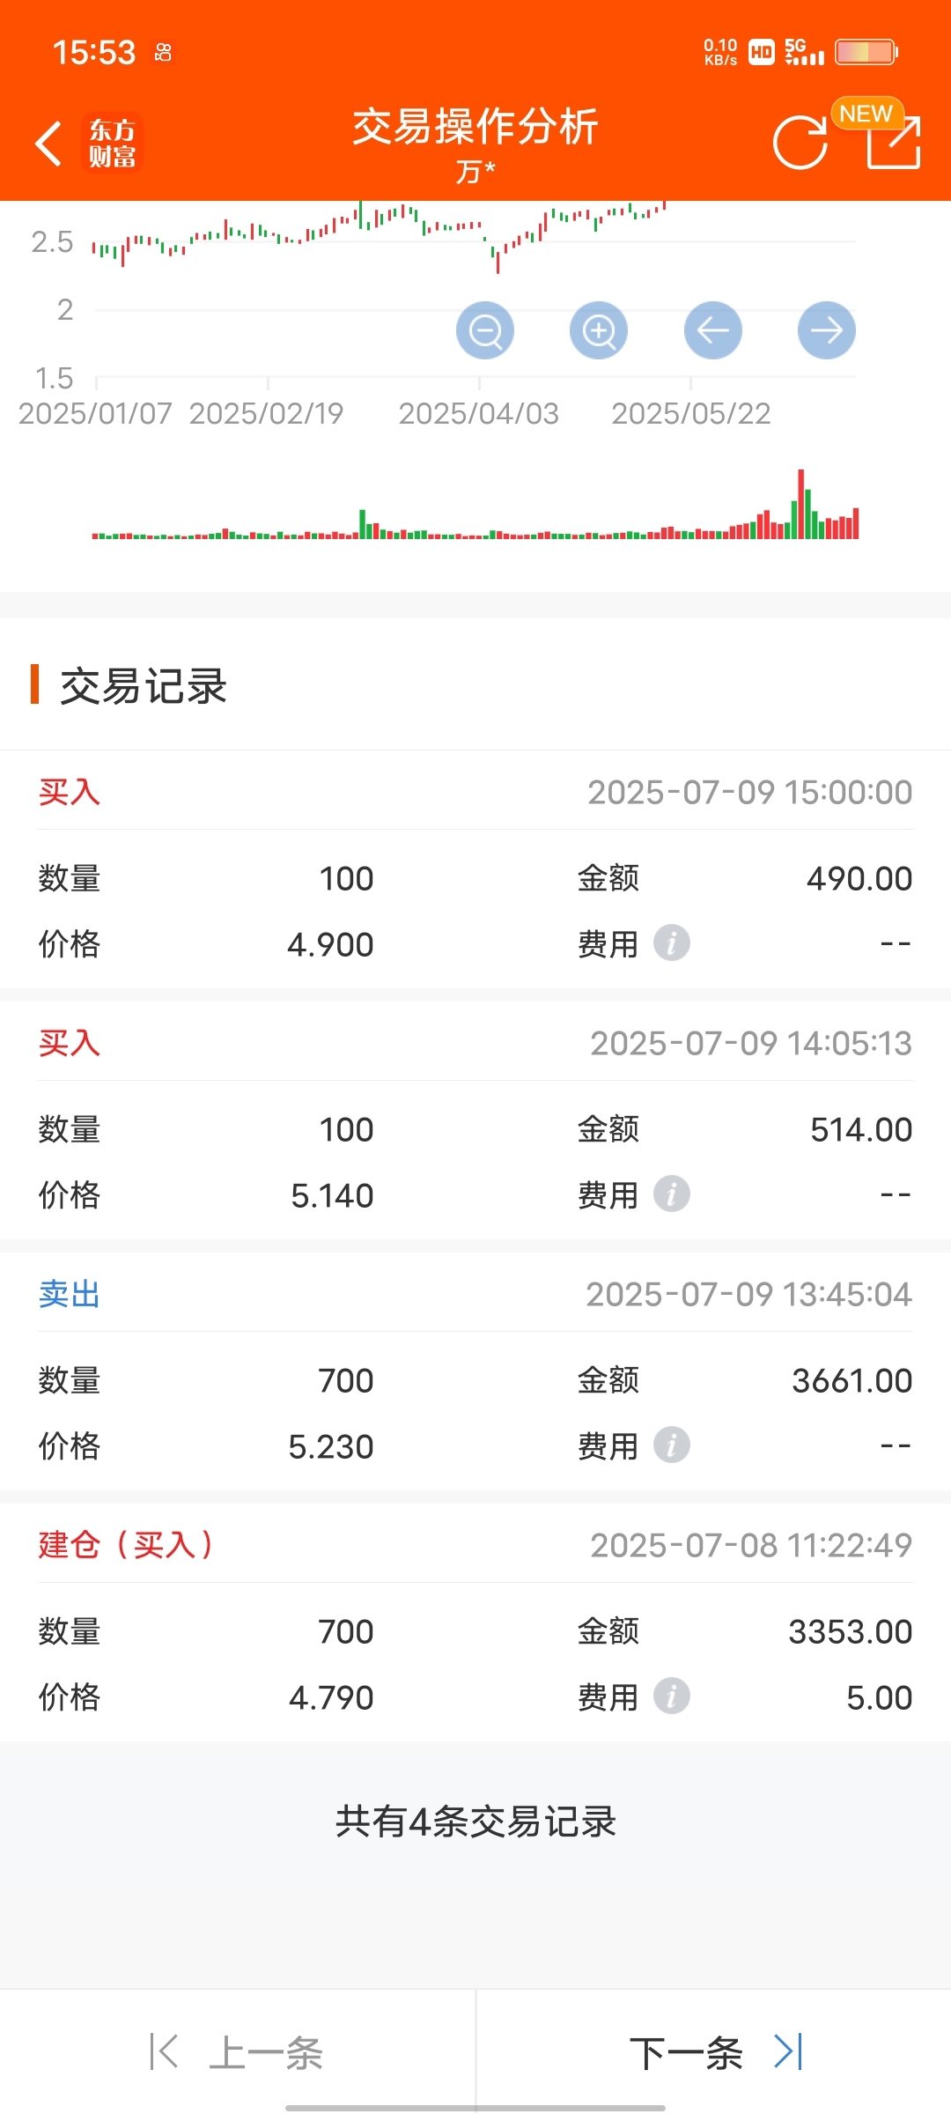Zoom out the K-line chart

click(x=485, y=330)
